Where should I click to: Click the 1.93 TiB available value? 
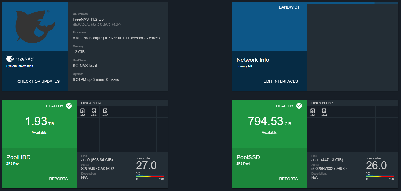(39, 121)
